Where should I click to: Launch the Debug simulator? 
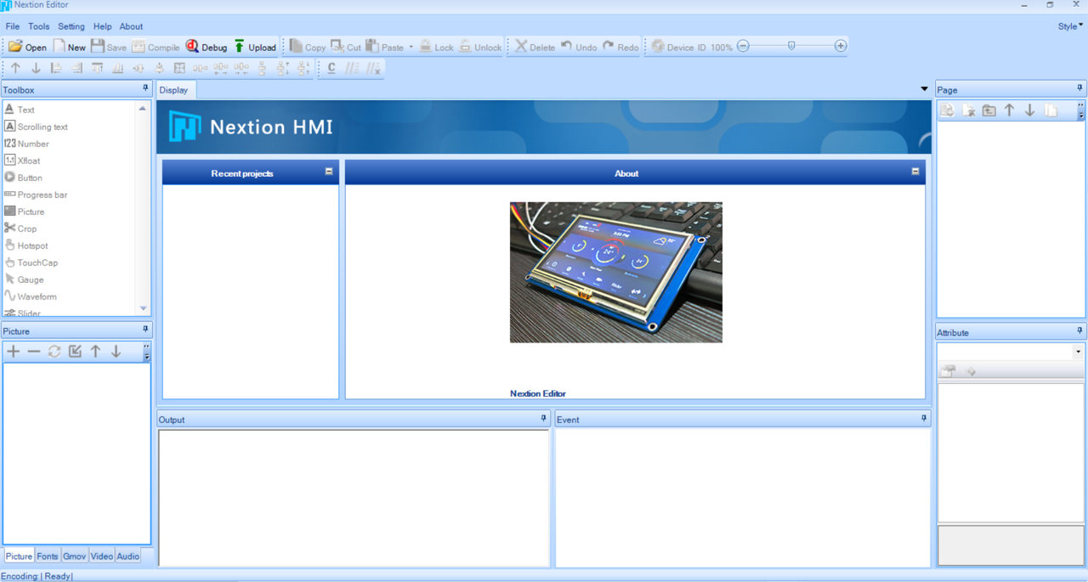pos(207,47)
